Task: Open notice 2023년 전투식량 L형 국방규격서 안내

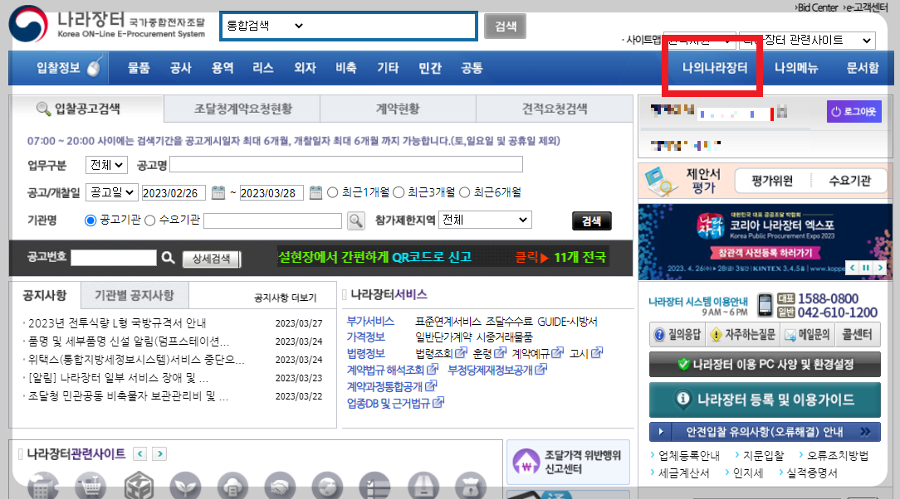Action: (117, 323)
